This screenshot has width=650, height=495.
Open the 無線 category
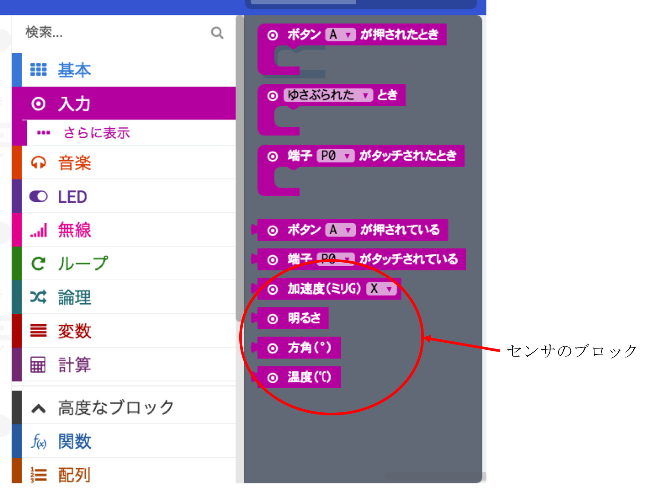(124, 230)
